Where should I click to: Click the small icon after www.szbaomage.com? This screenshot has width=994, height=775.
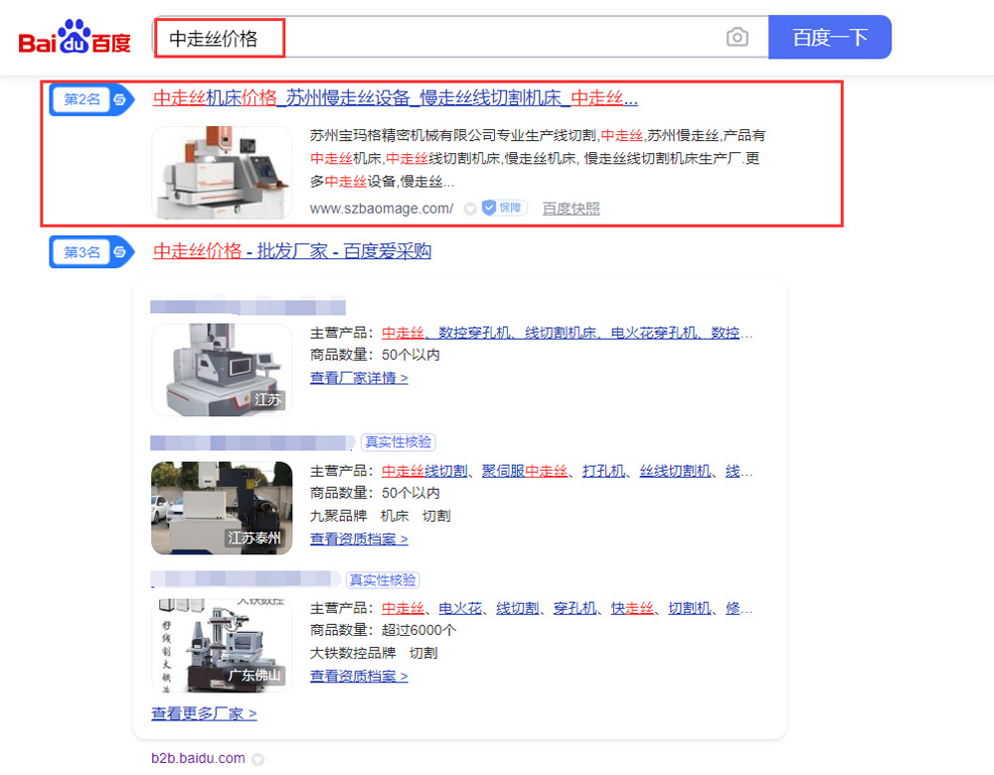[469, 210]
